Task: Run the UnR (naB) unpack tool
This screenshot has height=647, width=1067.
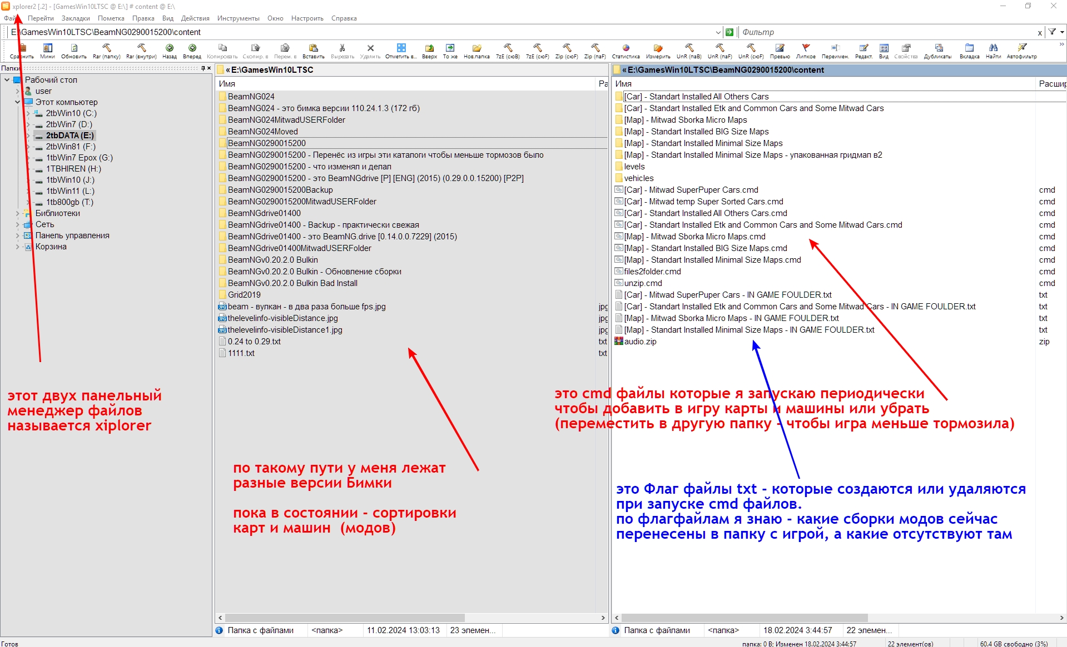Action: pyautogui.click(x=689, y=51)
